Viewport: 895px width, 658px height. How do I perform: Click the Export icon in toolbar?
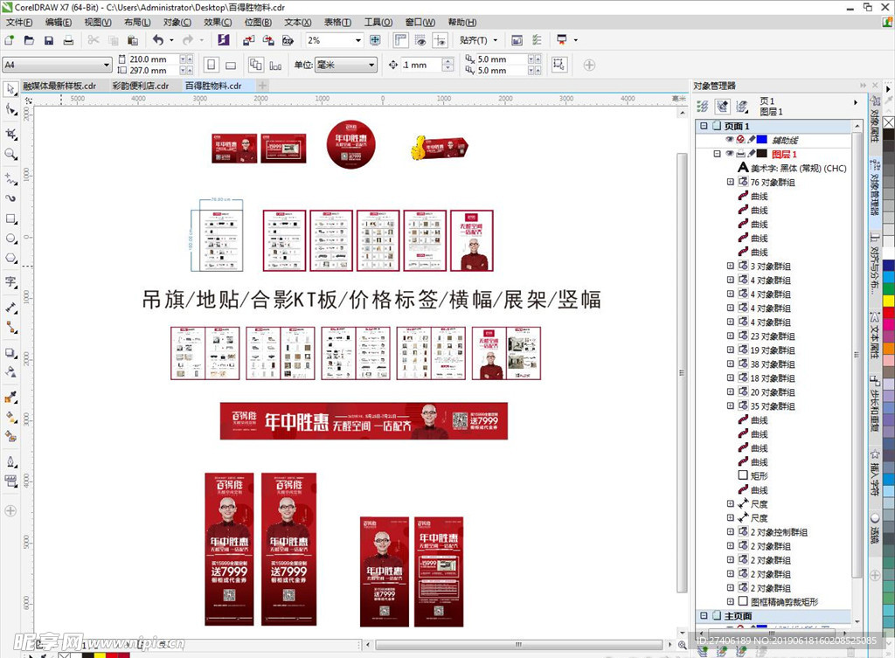pyautogui.click(x=268, y=40)
